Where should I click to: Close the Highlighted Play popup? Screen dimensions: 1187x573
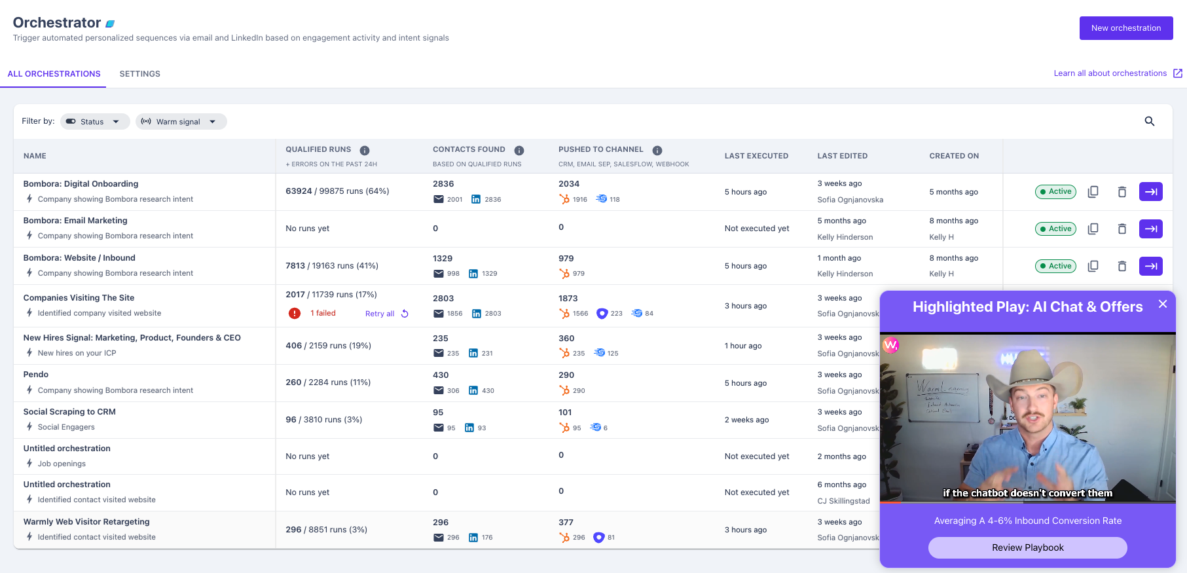(1162, 304)
